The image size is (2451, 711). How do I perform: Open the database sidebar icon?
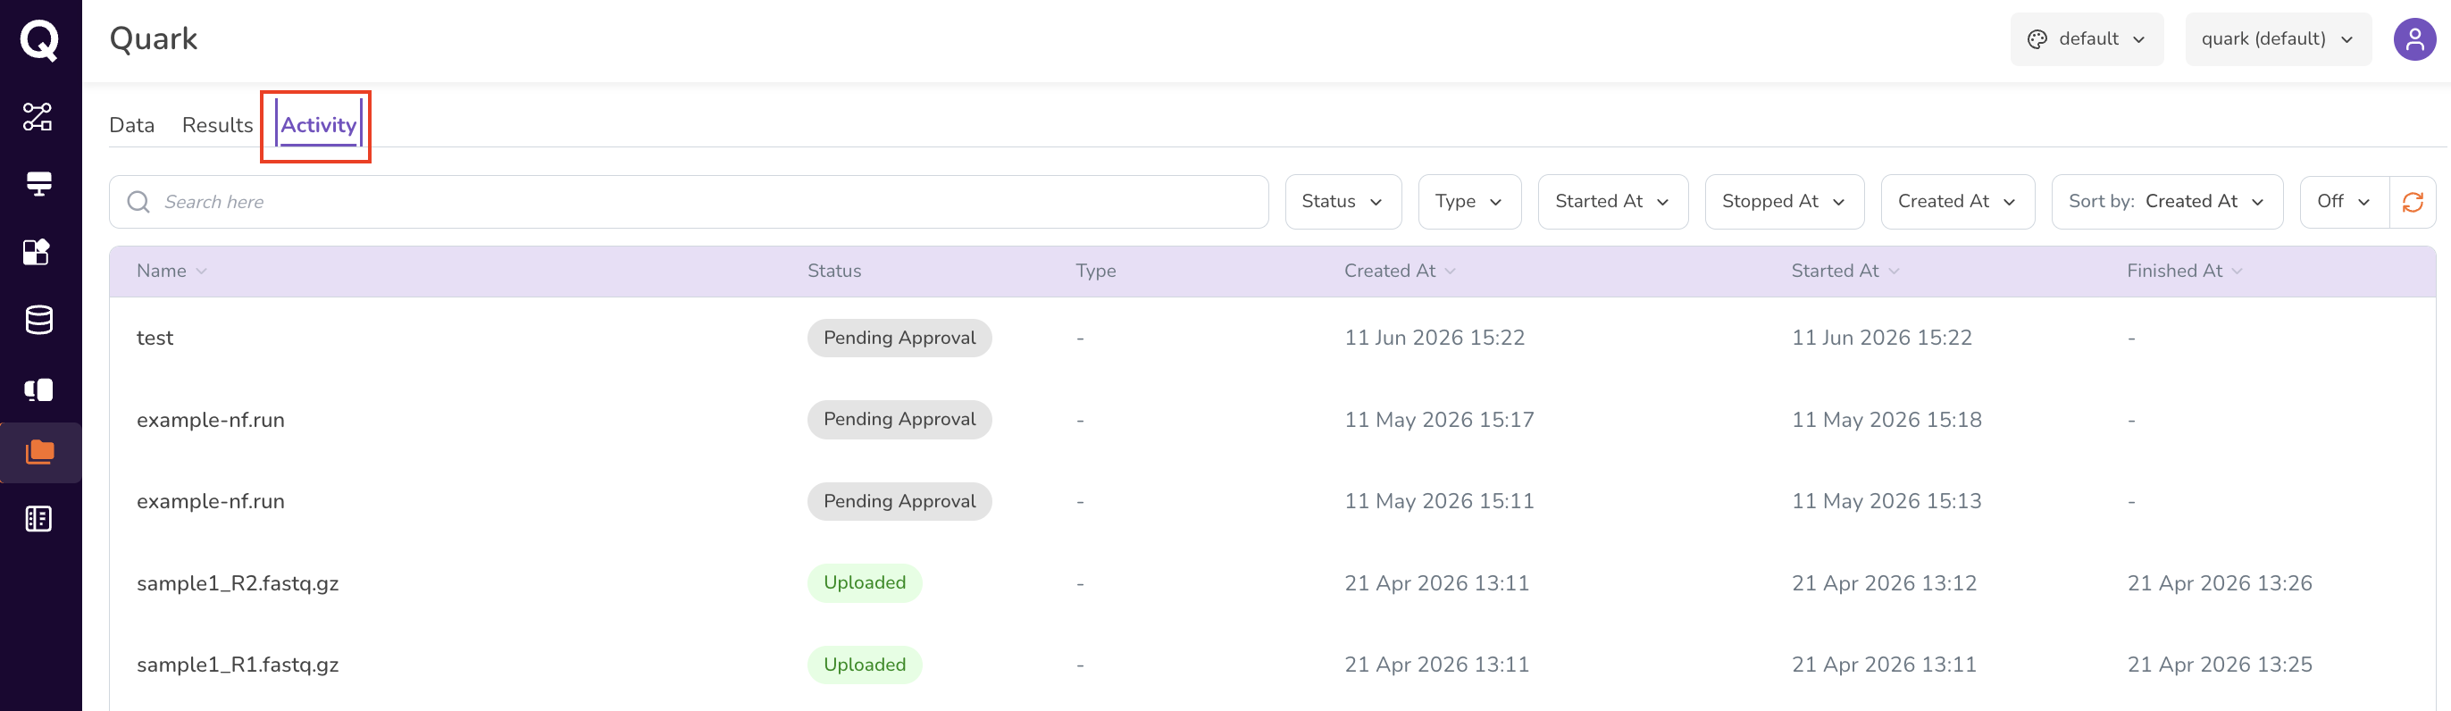pyautogui.click(x=39, y=321)
